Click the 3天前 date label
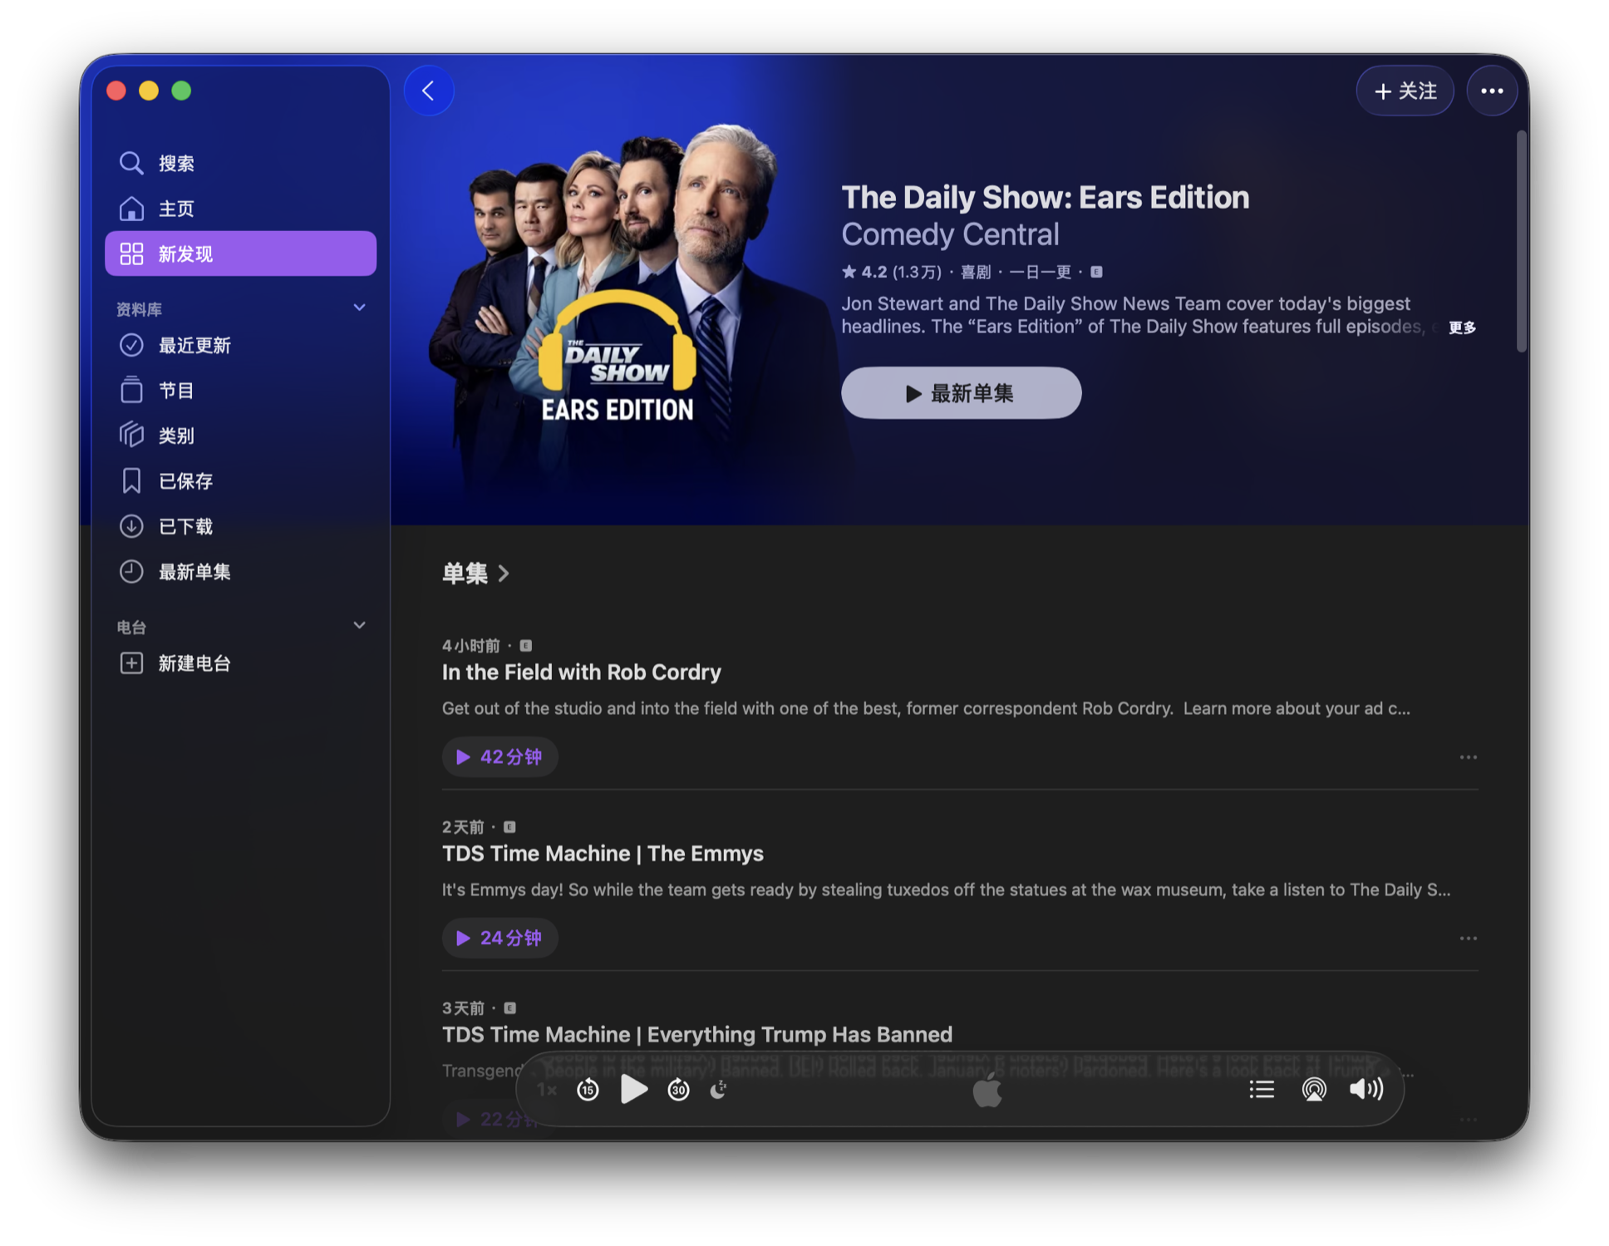Viewport: 1609px width, 1246px height. click(463, 1007)
